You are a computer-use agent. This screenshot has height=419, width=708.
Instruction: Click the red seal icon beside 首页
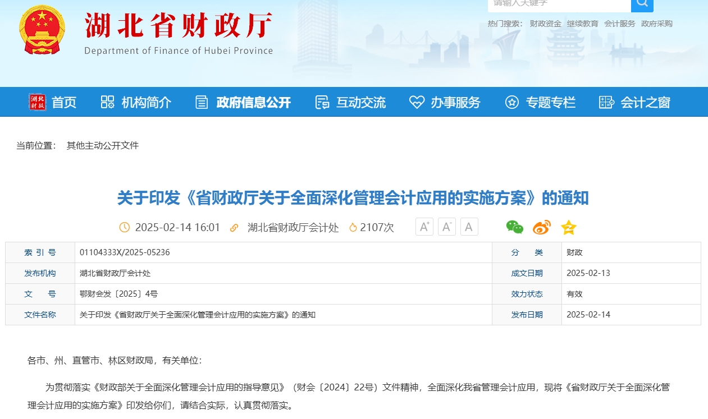pos(38,102)
